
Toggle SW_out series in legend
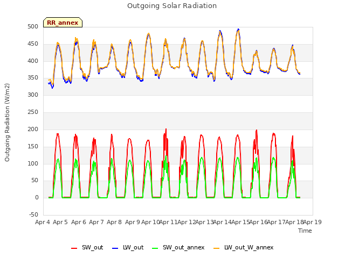point(87,247)
